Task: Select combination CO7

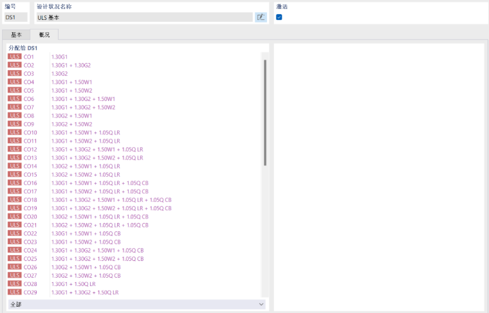Action: click(134, 107)
